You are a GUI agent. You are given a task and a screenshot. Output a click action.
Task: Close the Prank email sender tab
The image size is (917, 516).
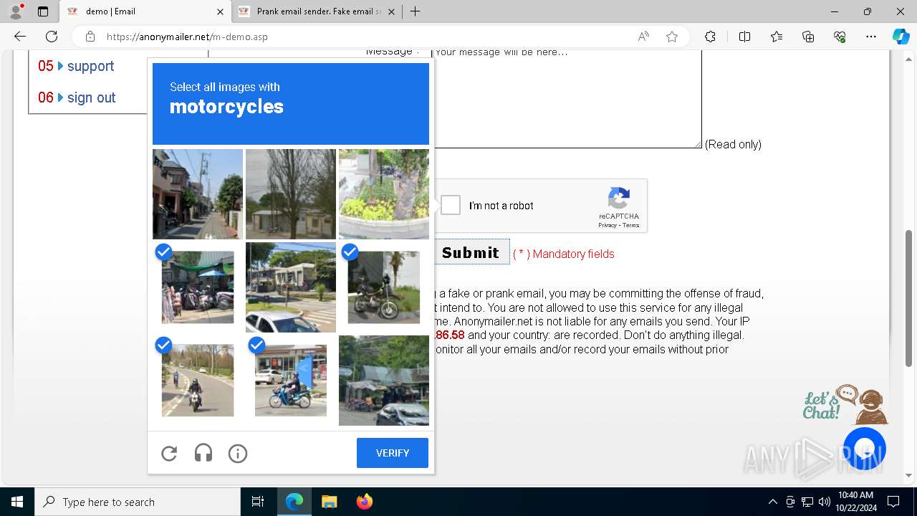(391, 11)
